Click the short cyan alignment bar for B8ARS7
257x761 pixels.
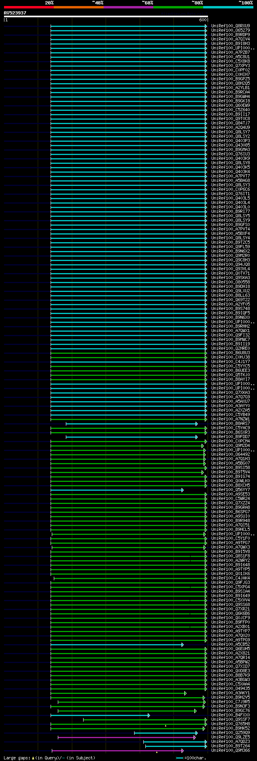(x=132, y=424)
